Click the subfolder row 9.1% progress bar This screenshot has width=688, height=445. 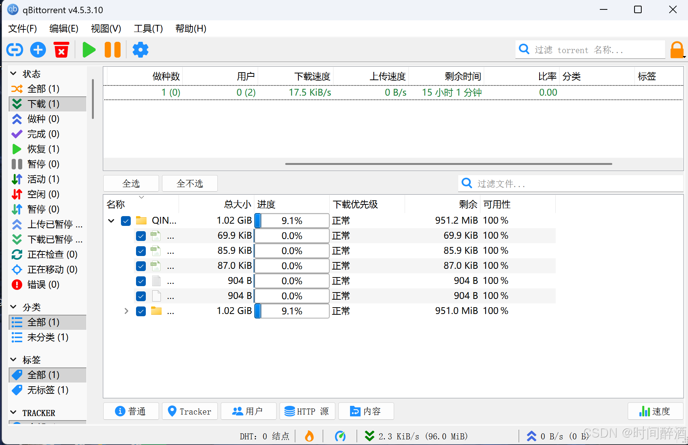[x=292, y=311]
